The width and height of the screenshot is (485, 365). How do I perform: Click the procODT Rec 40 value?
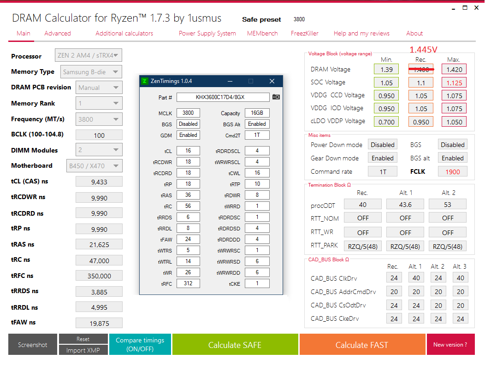[x=363, y=205]
